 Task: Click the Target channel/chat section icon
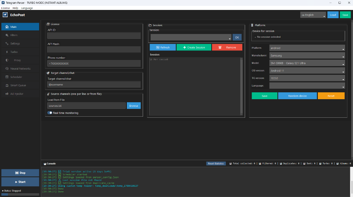[x=48, y=73]
